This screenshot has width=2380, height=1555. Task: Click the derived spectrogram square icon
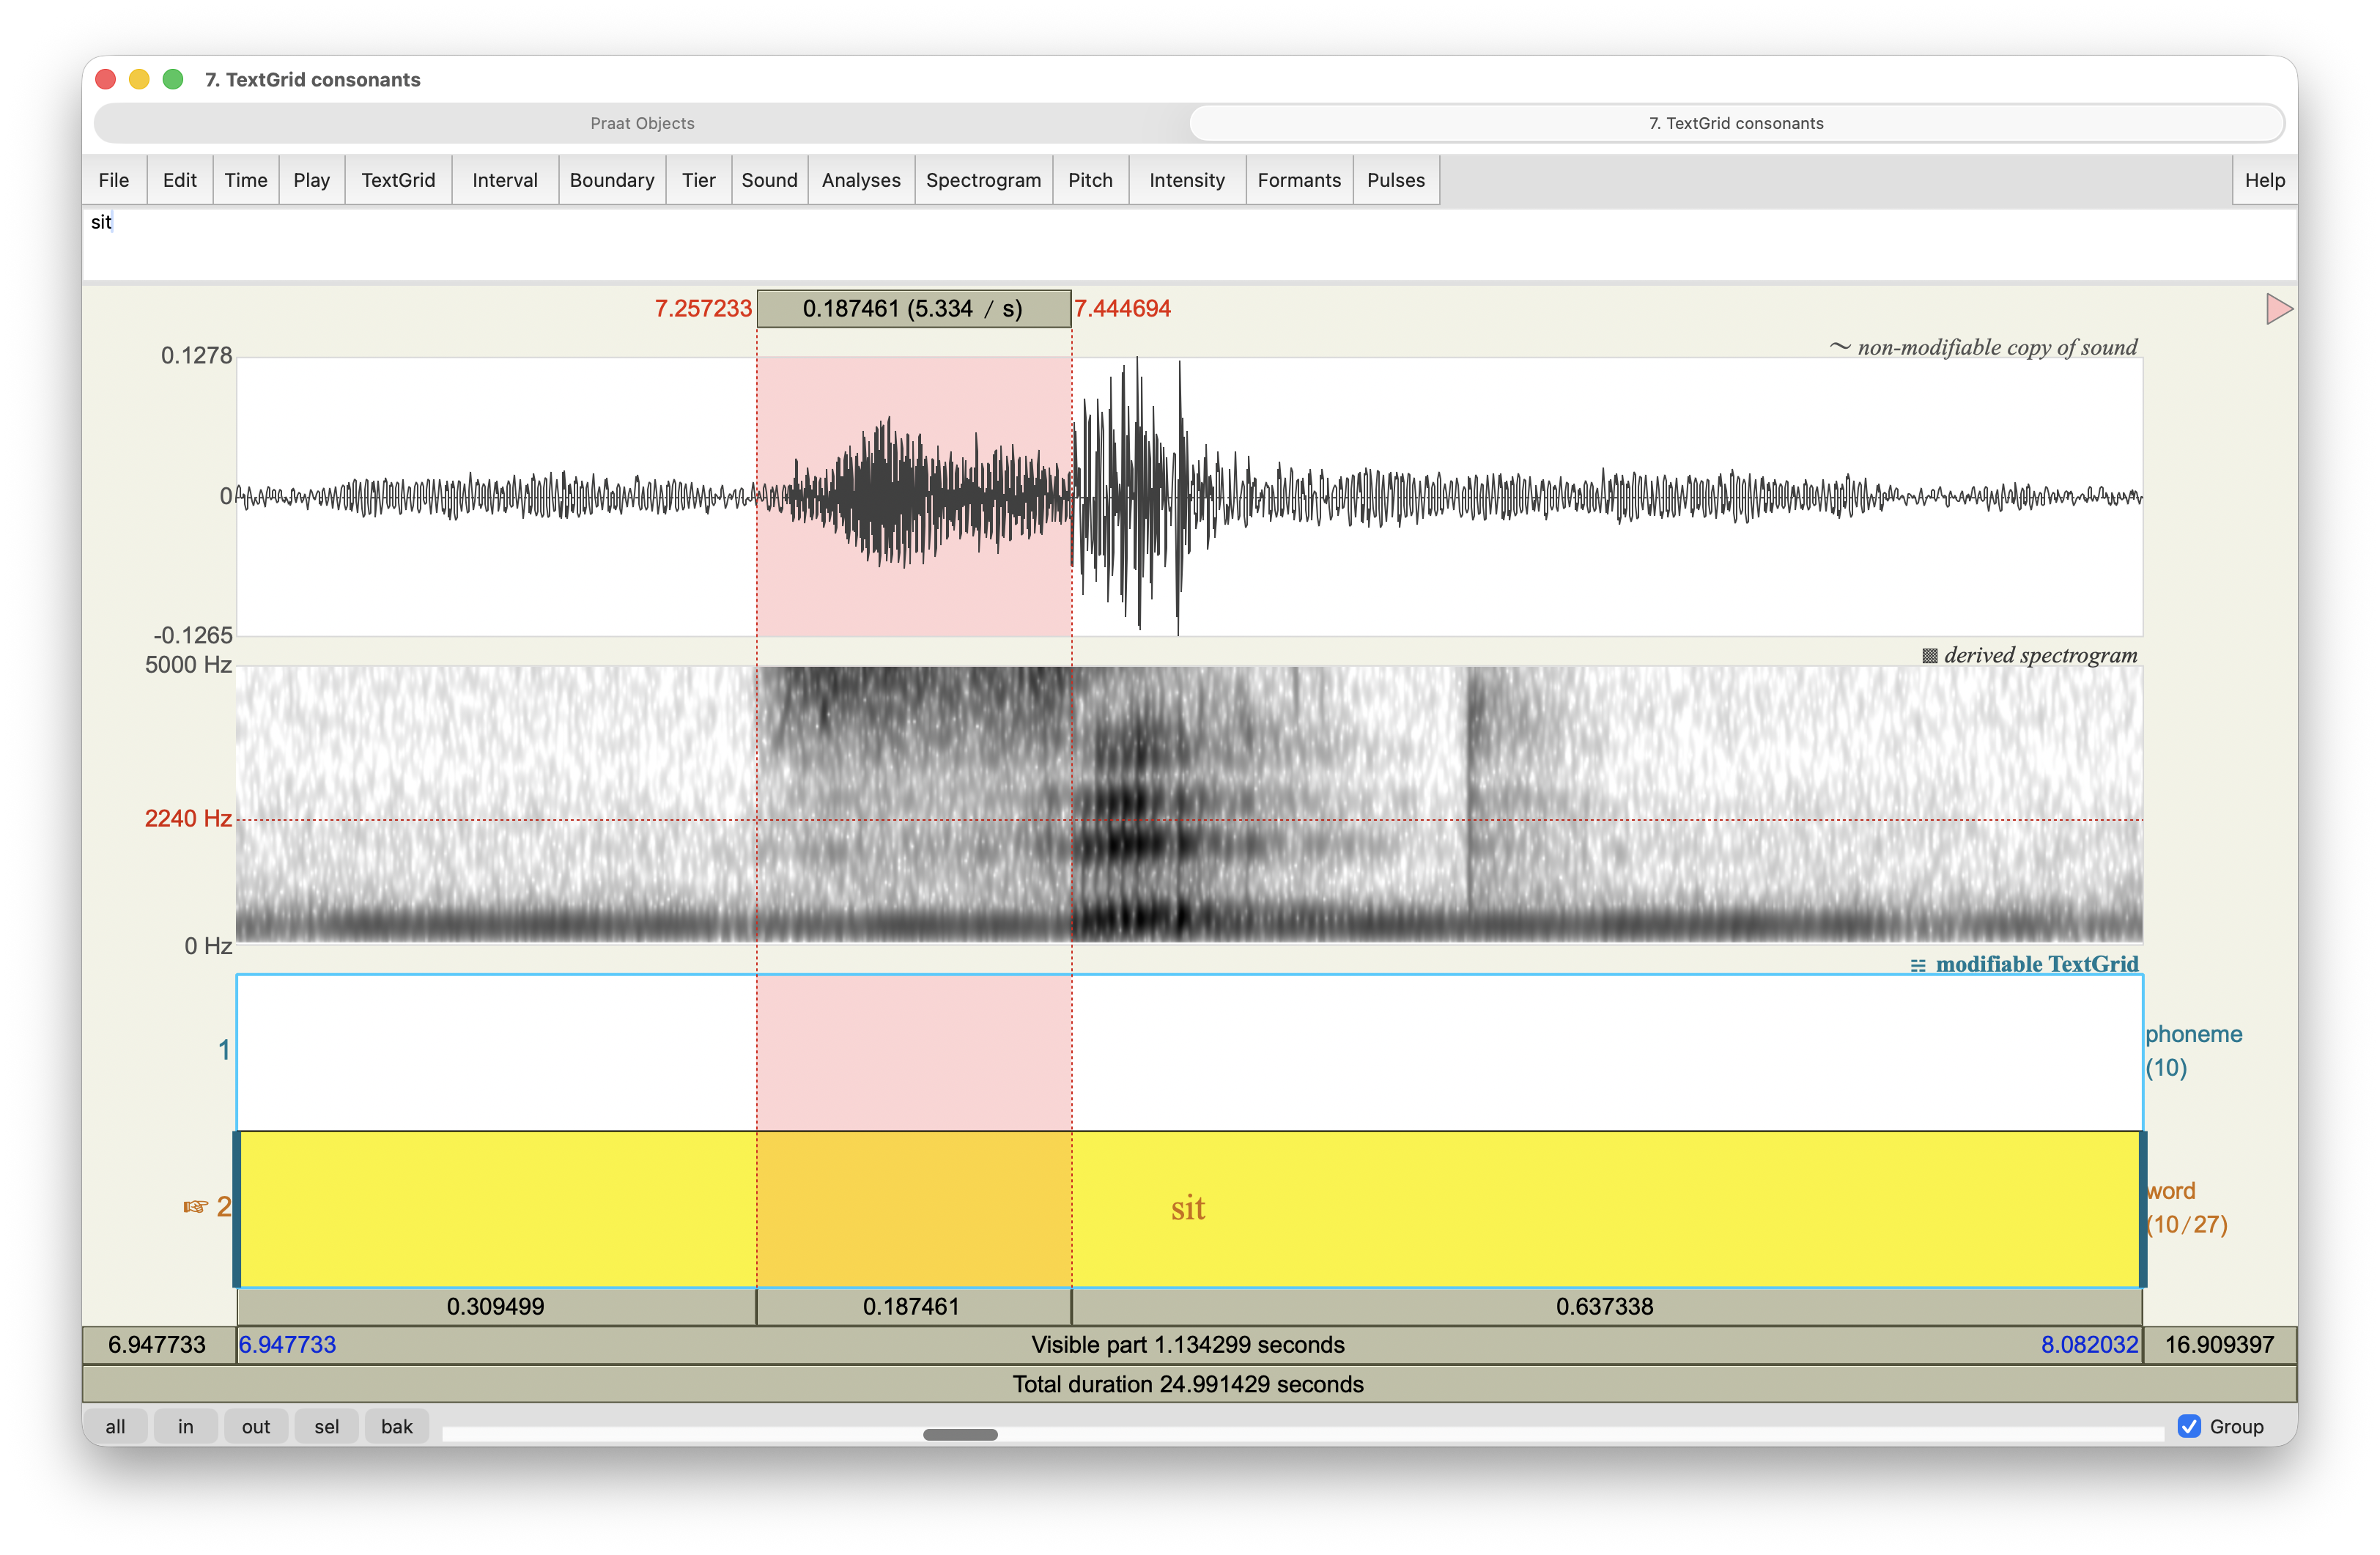1929,656
